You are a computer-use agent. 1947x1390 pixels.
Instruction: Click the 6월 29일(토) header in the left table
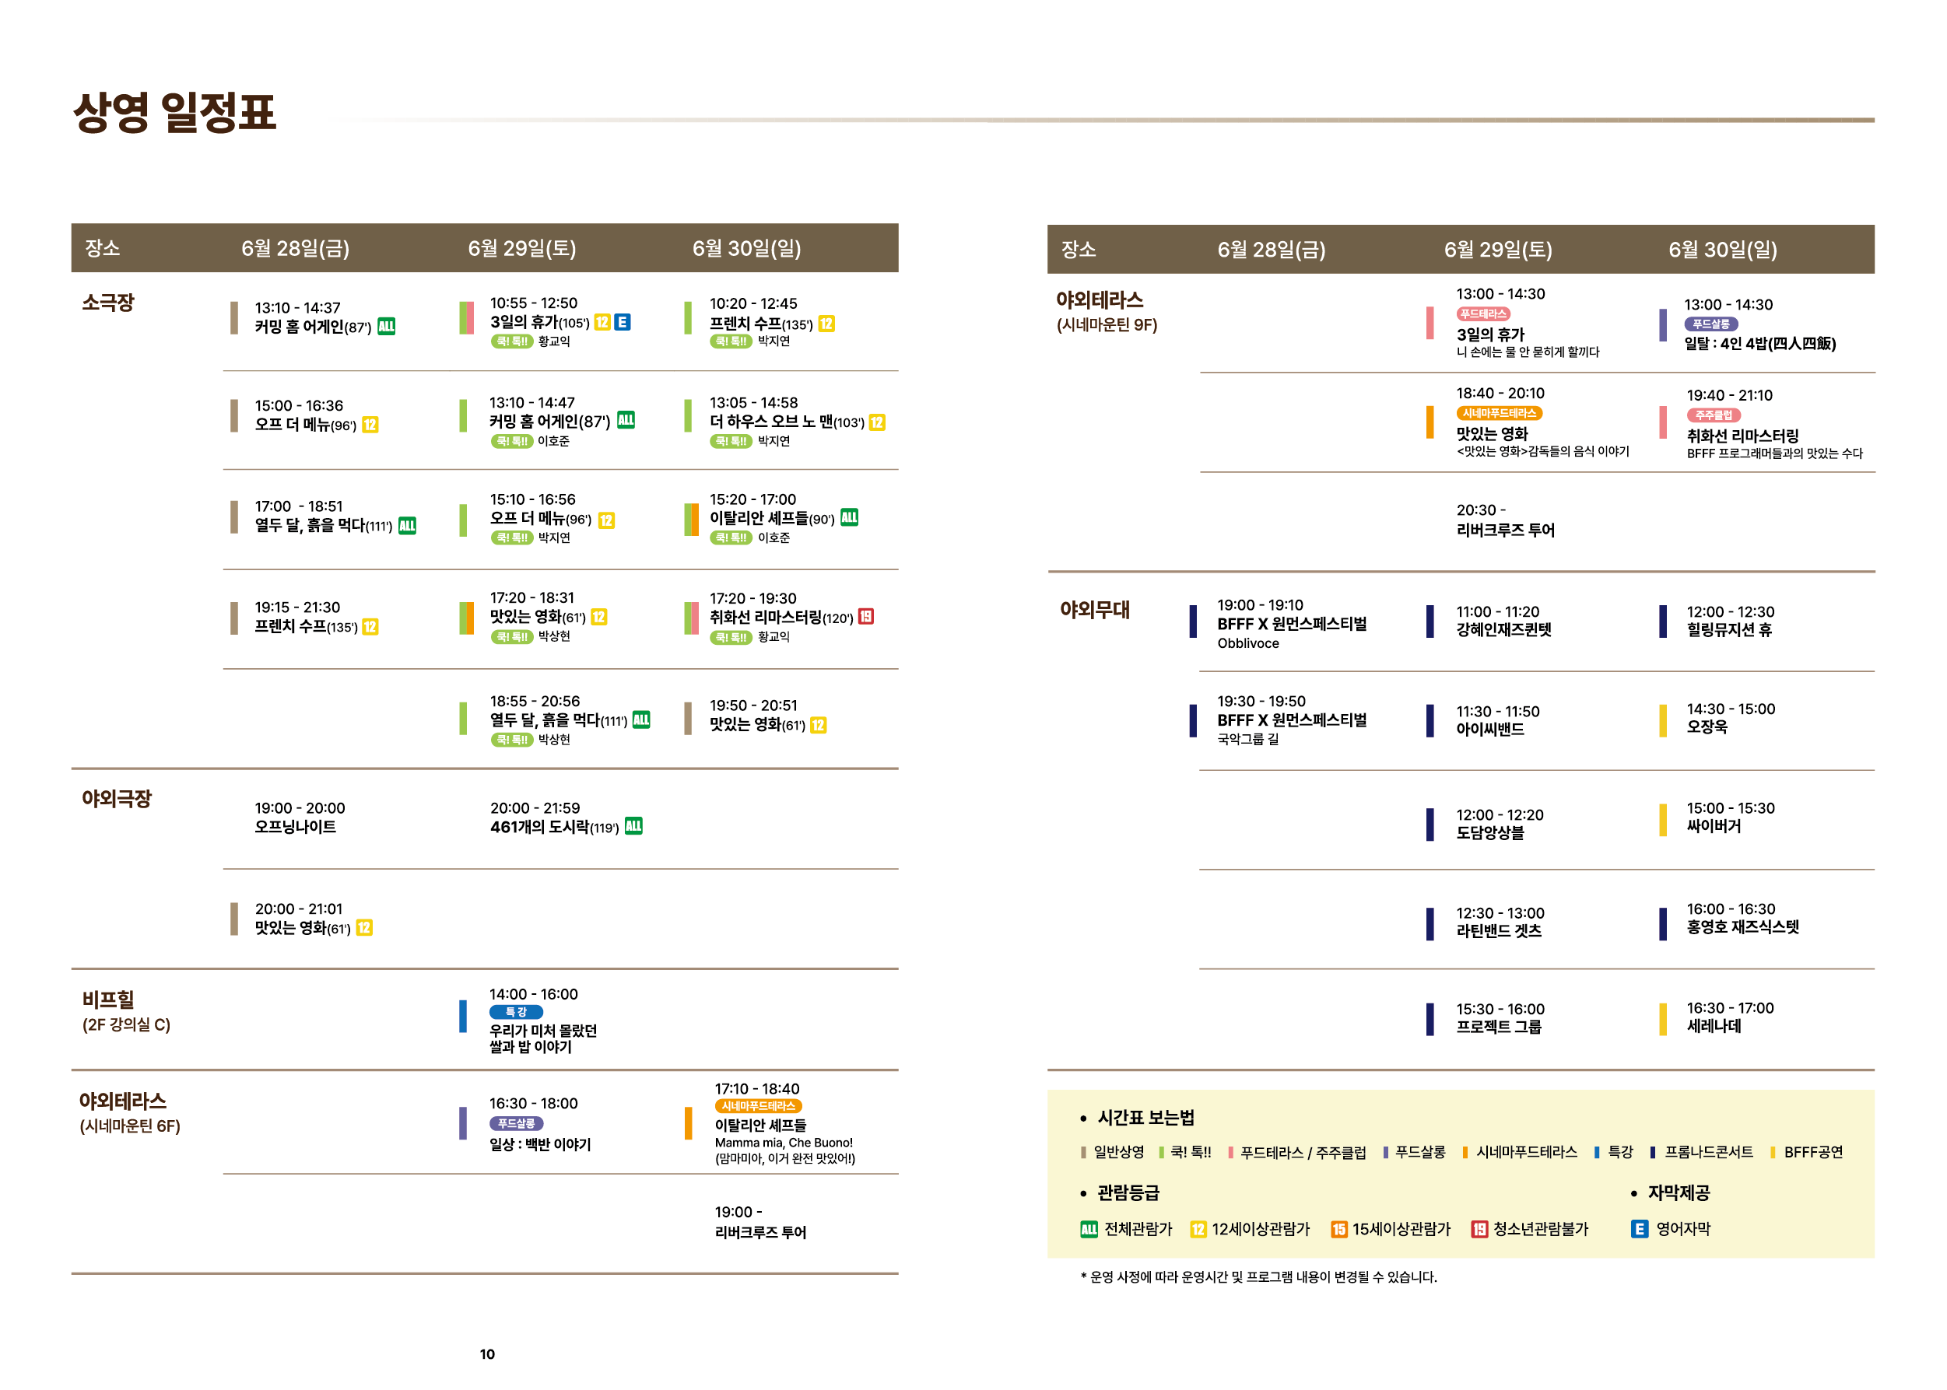pos(521,248)
